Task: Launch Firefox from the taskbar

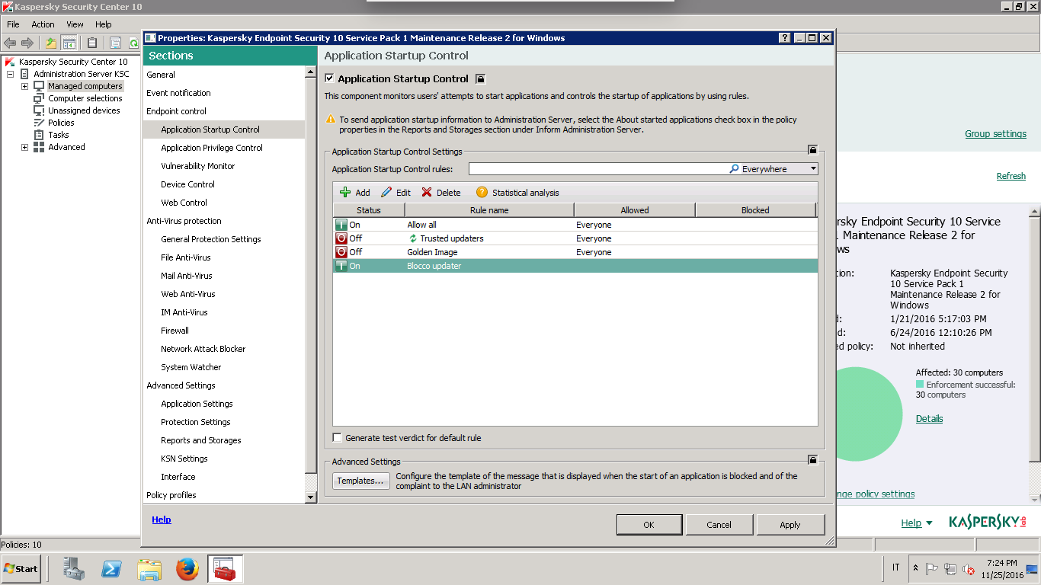Action: pos(187,568)
